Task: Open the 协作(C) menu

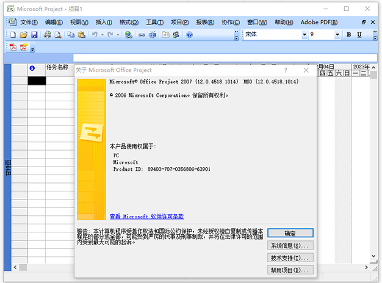Action: [231, 23]
